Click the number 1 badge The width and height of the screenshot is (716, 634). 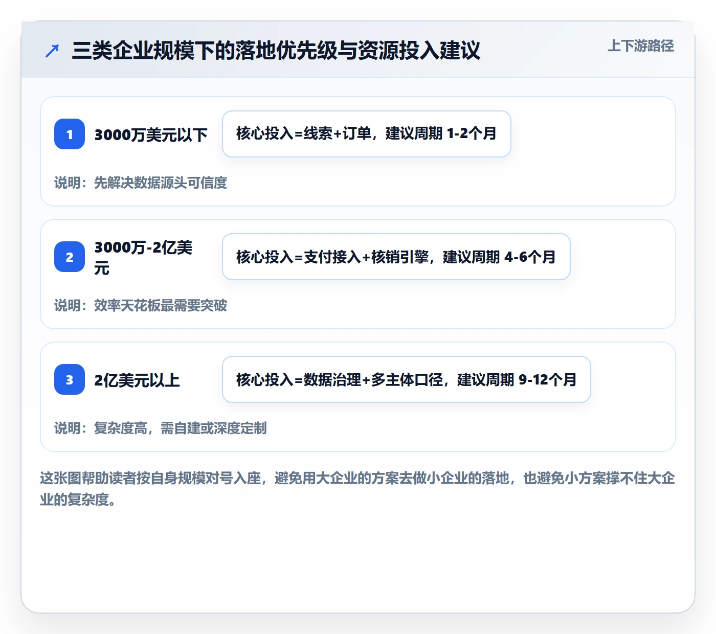(70, 134)
